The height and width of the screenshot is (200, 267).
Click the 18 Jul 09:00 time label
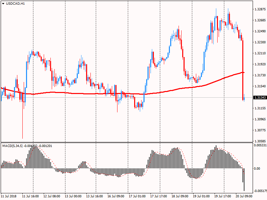180,196
